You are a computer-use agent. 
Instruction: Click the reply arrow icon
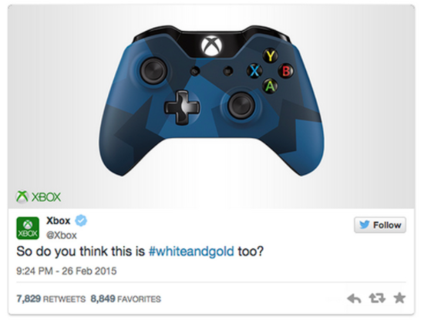click(x=354, y=298)
